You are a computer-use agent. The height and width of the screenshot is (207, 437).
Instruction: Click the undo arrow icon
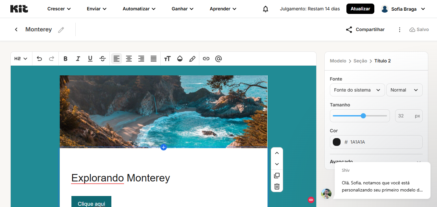[39, 59]
